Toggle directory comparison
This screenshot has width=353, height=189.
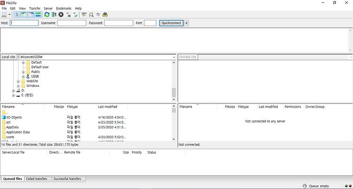tap(91, 15)
